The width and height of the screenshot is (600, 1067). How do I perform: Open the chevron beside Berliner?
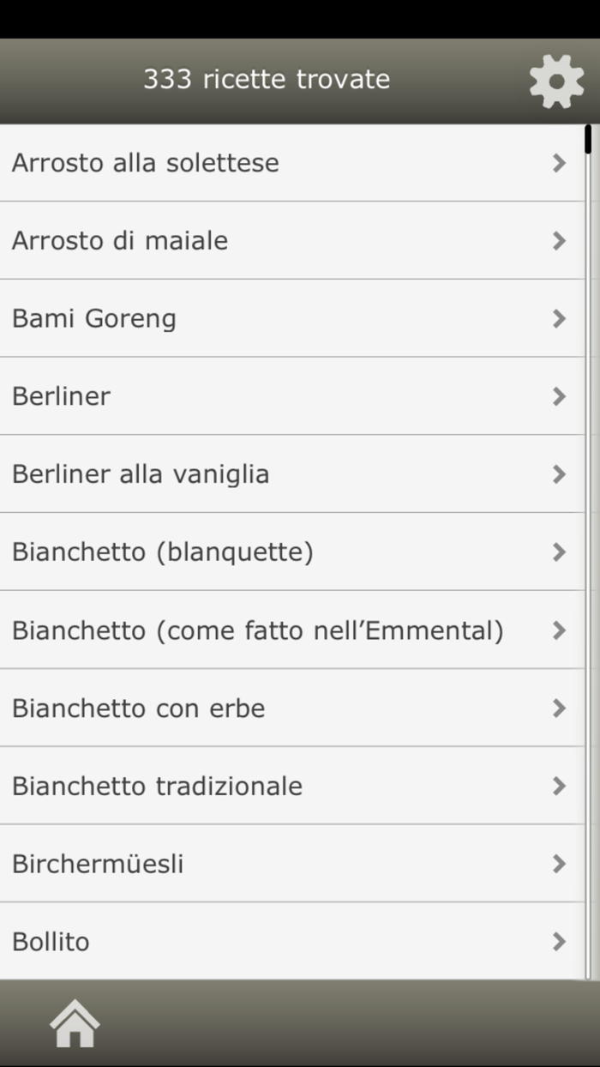click(559, 396)
